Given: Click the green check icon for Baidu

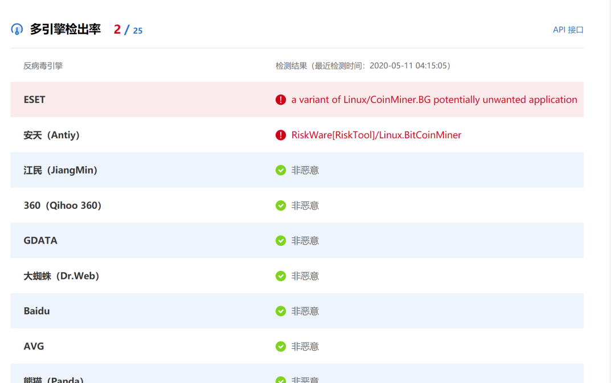Looking at the screenshot, I should [x=280, y=311].
